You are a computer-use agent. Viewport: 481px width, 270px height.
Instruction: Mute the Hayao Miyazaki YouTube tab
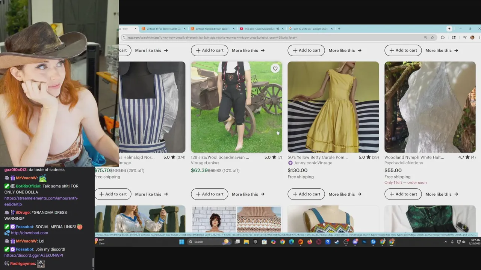(278, 28)
